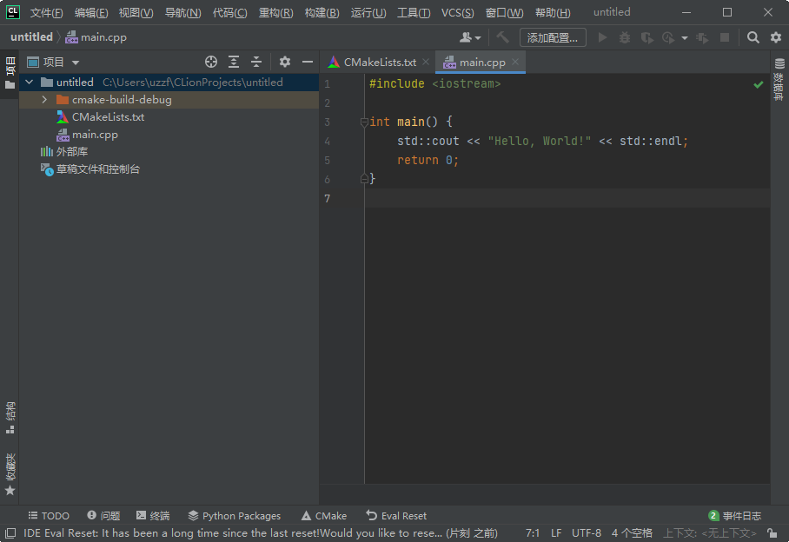Open the 终端 tool window
This screenshot has height=542, width=789.
[x=153, y=516]
